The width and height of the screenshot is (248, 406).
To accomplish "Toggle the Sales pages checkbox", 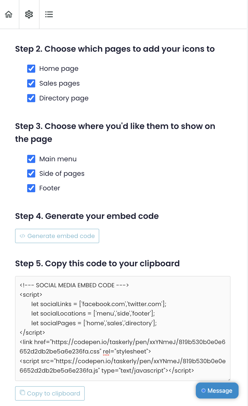I will pyautogui.click(x=31, y=83).
